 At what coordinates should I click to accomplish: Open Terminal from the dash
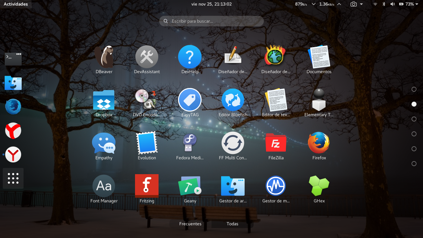[x=13, y=59]
